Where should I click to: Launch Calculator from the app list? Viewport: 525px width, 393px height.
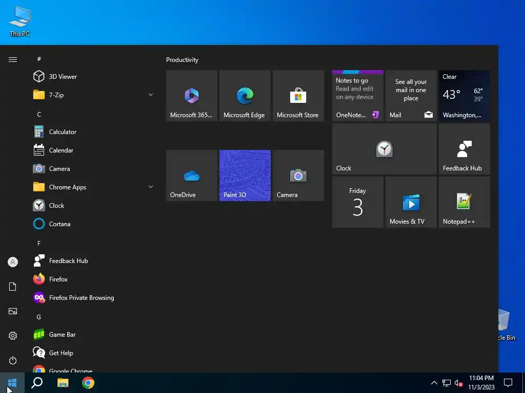pos(93,132)
